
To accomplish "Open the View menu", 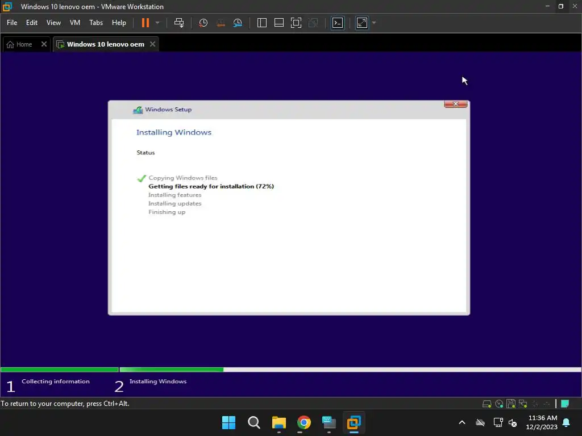I will pyautogui.click(x=53, y=23).
